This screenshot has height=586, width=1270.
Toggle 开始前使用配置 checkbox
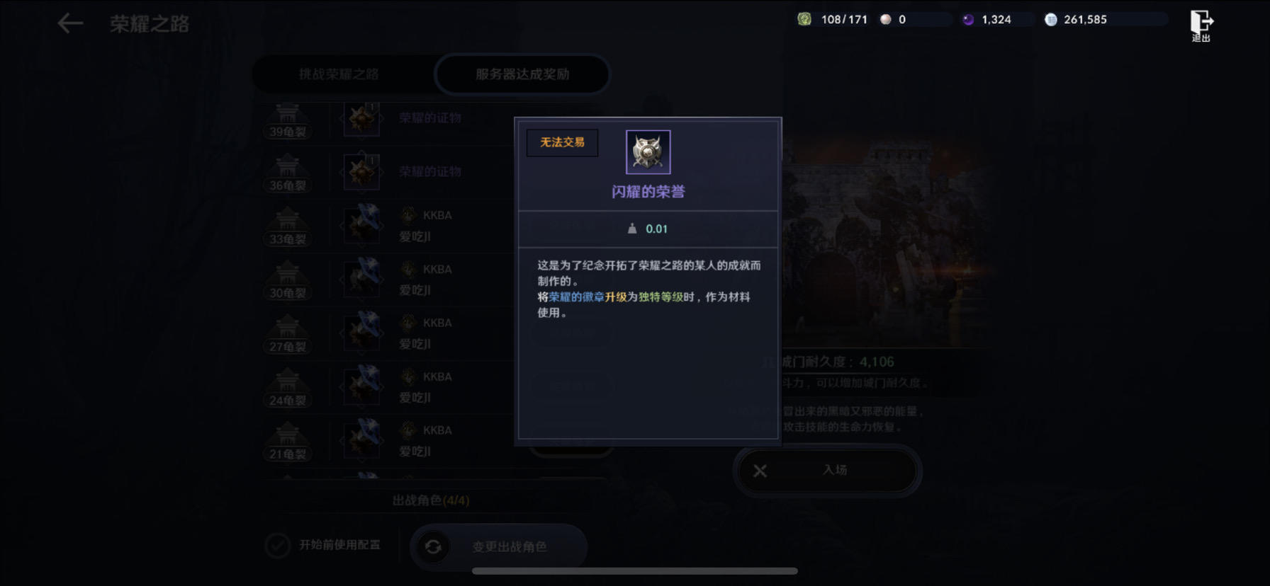(x=277, y=546)
